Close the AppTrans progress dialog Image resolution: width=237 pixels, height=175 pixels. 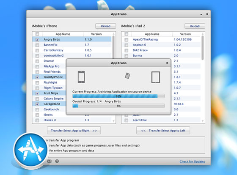pos(167,63)
